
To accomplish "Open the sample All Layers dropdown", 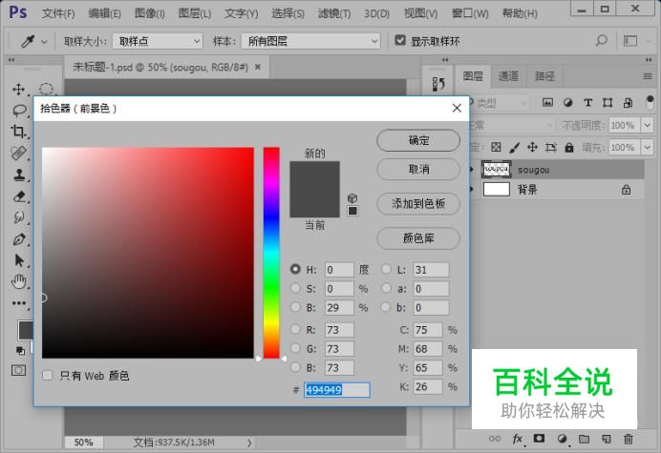I will [310, 41].
